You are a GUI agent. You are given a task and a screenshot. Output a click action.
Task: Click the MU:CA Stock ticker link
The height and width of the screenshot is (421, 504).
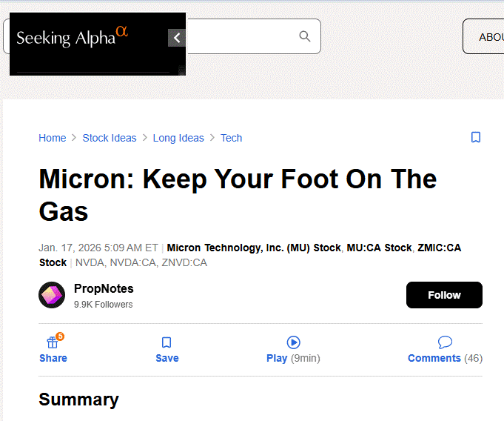[x=379, y=248]
